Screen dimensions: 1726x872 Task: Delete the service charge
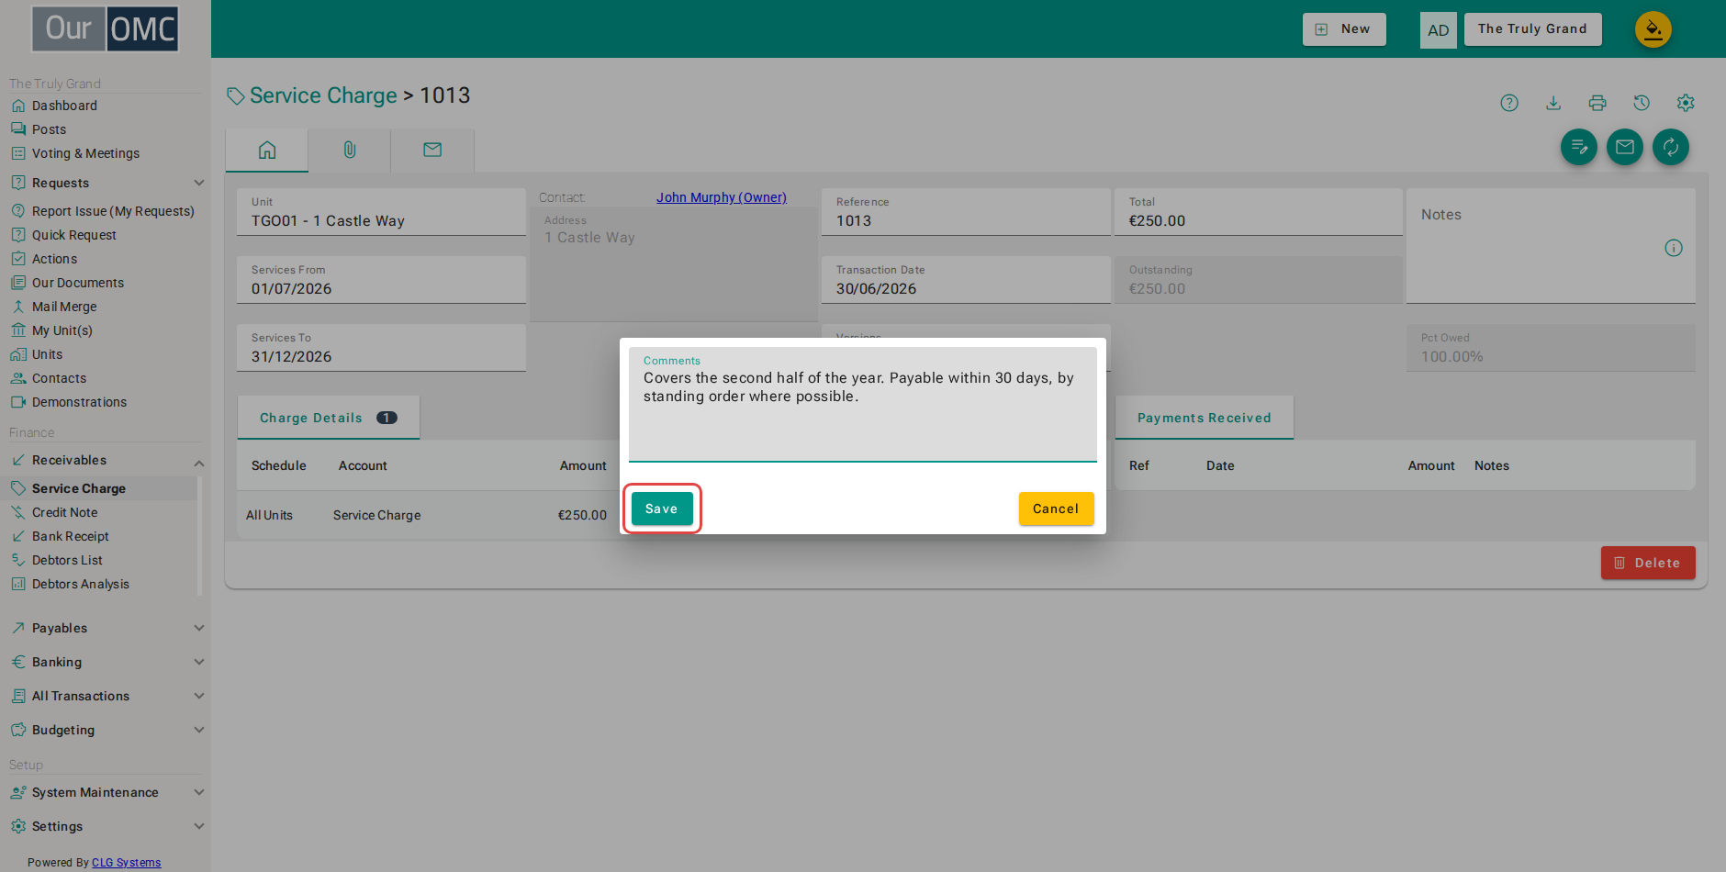[x=1648, y=563]
